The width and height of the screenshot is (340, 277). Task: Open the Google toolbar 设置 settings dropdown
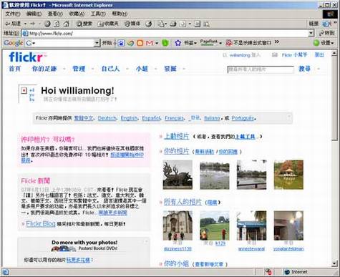point(324,43)
